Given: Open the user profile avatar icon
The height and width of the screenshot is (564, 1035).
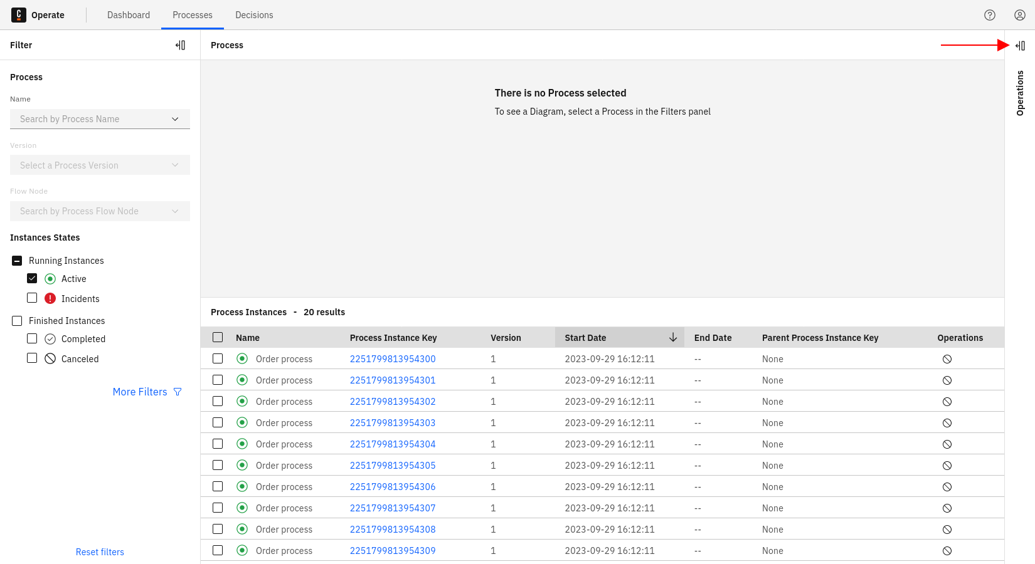Looking at the screenshot, I should [1020, 15].
